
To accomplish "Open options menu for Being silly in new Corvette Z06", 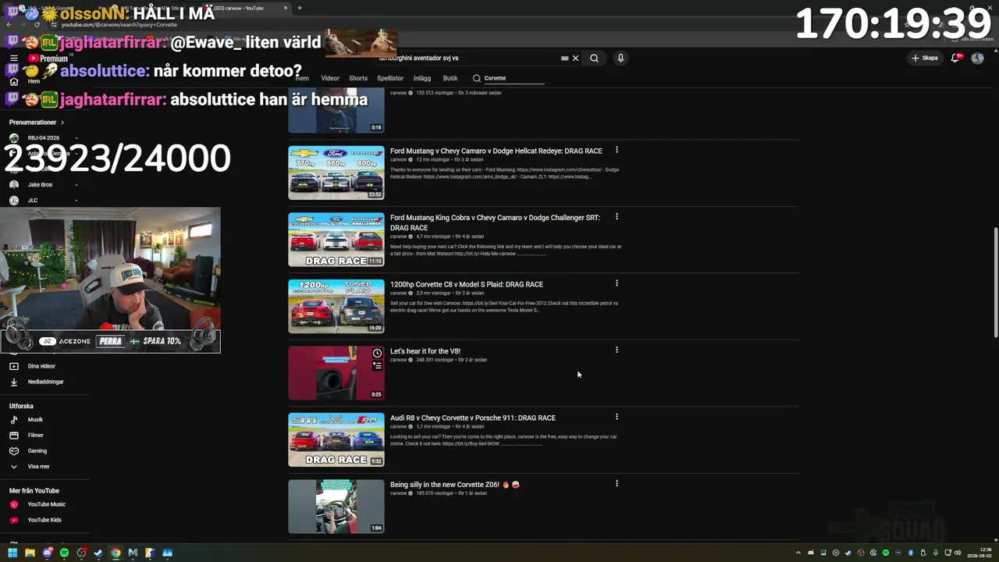I will tap(617, 483).
